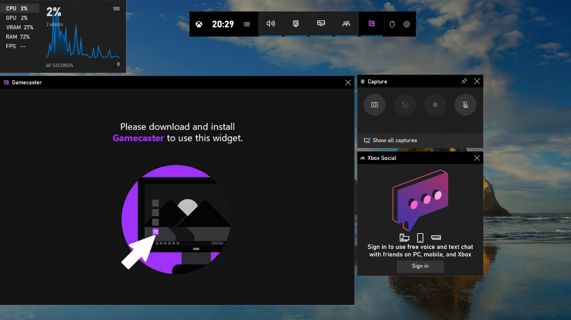571x320 pixels.
Task: Select the GPU performance tab
Action: tap(19, 18)
